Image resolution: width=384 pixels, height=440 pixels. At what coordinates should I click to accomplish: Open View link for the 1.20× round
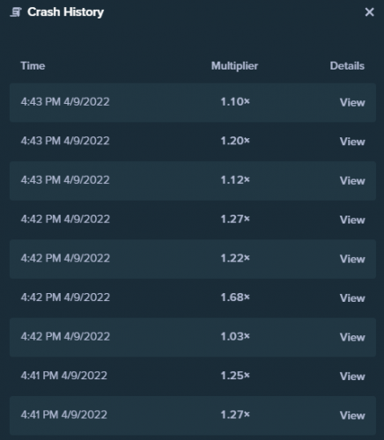click(352, 142)
